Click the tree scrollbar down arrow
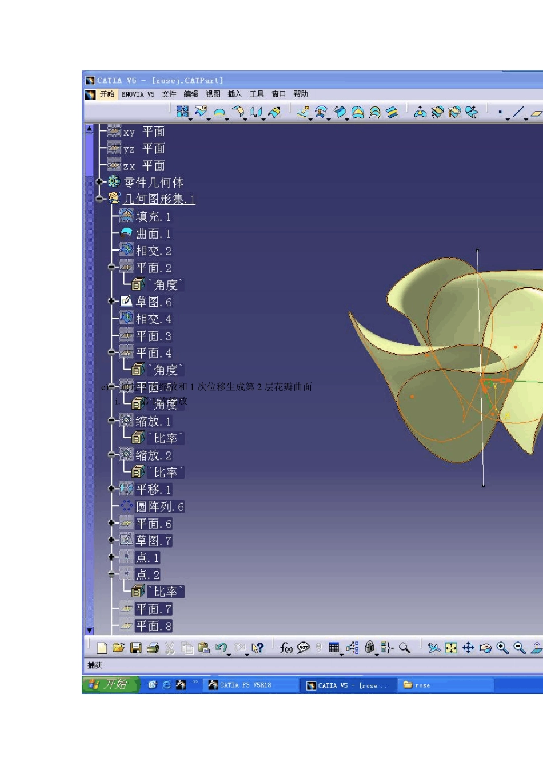This screenshot has height=769, width=543. point(90,631)
